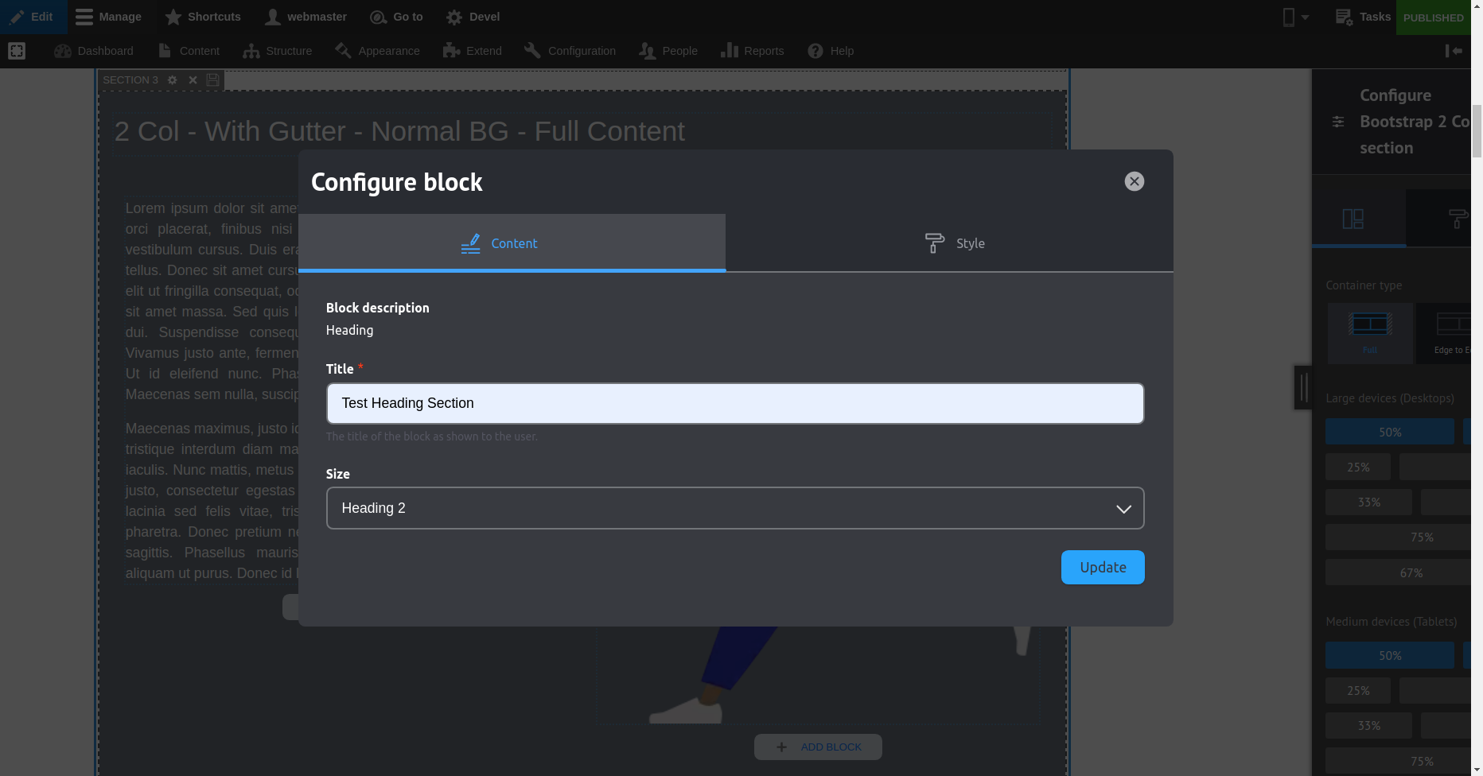Click inside the Title text field
The width and height of the screenshot is (1483, 776).
pos(734,403)
